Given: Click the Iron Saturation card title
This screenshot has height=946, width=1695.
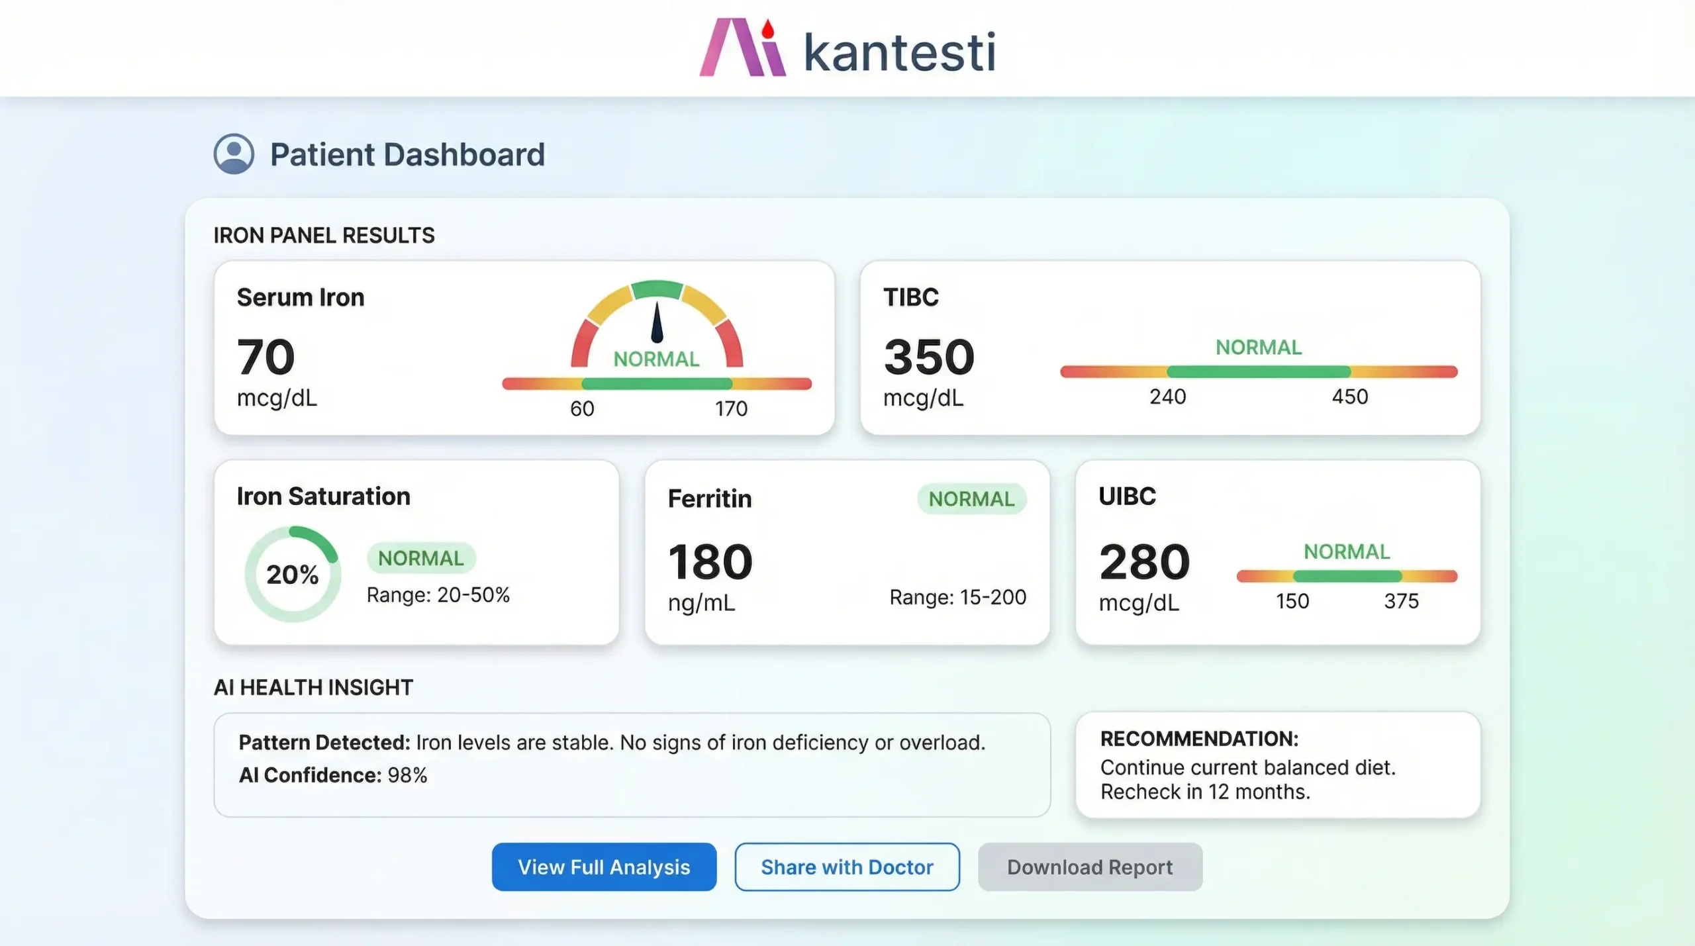Looking at the screenshot, I should tap(324, 497).
